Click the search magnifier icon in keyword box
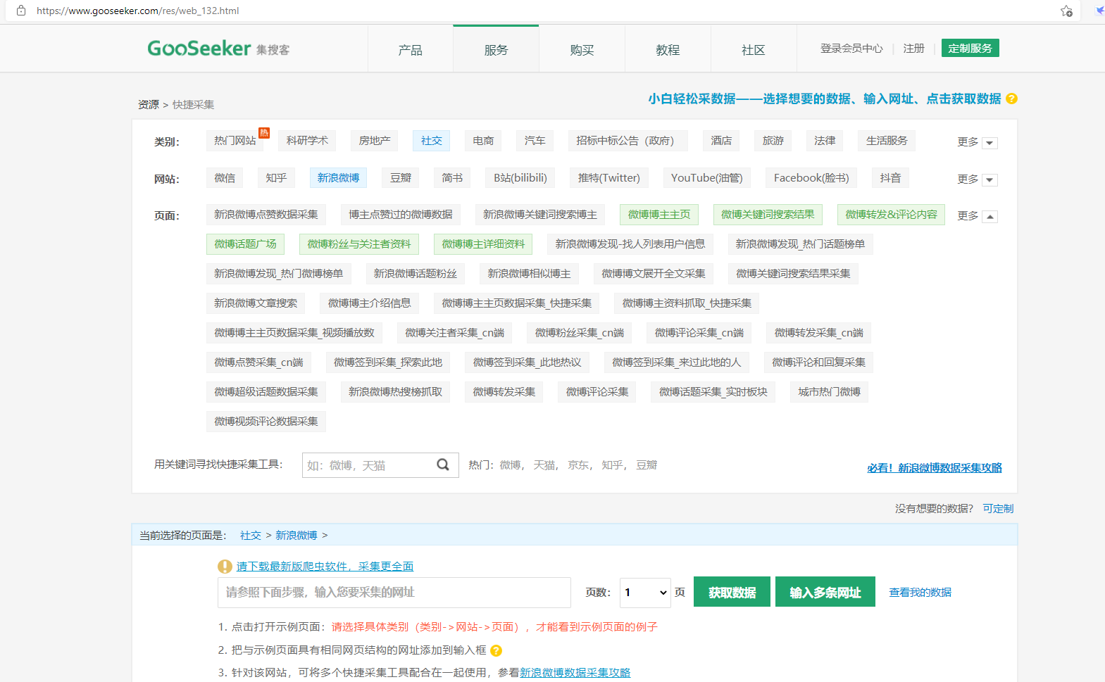 (x=443, y=465)
